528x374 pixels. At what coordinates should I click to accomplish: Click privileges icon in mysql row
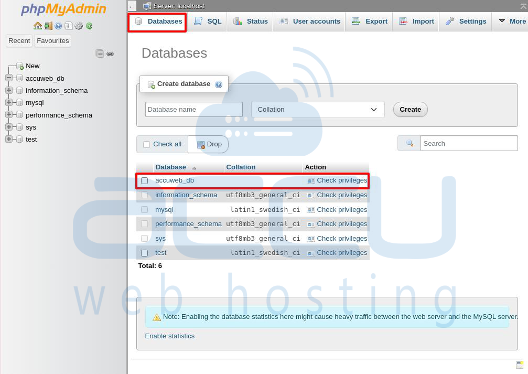click(x=311, y=210)
